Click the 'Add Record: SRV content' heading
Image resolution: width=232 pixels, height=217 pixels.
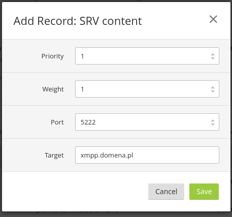point(78,21)
